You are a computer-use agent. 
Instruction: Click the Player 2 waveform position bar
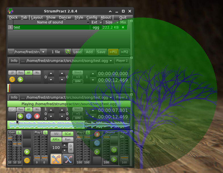69,125
